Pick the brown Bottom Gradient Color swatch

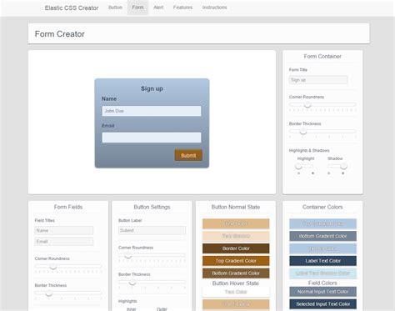236,273
